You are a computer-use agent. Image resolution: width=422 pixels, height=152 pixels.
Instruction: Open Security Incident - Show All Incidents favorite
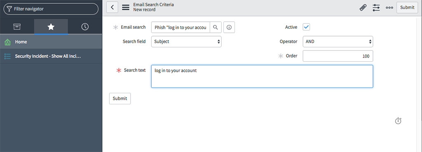coord(51,56)
